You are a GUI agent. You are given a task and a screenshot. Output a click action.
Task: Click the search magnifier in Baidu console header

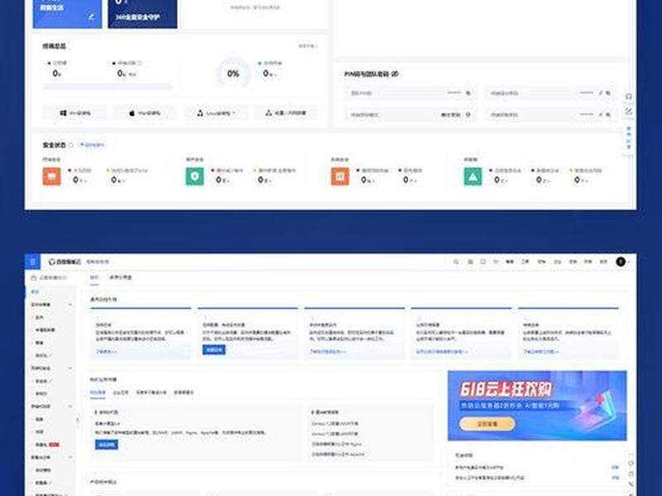pyautogui.click(x=456, y=262)
